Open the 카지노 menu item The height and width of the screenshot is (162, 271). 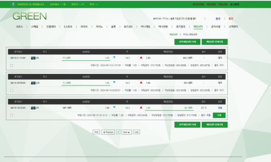[99, 27]
